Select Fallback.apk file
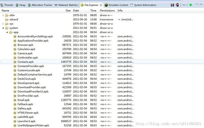 25,104
